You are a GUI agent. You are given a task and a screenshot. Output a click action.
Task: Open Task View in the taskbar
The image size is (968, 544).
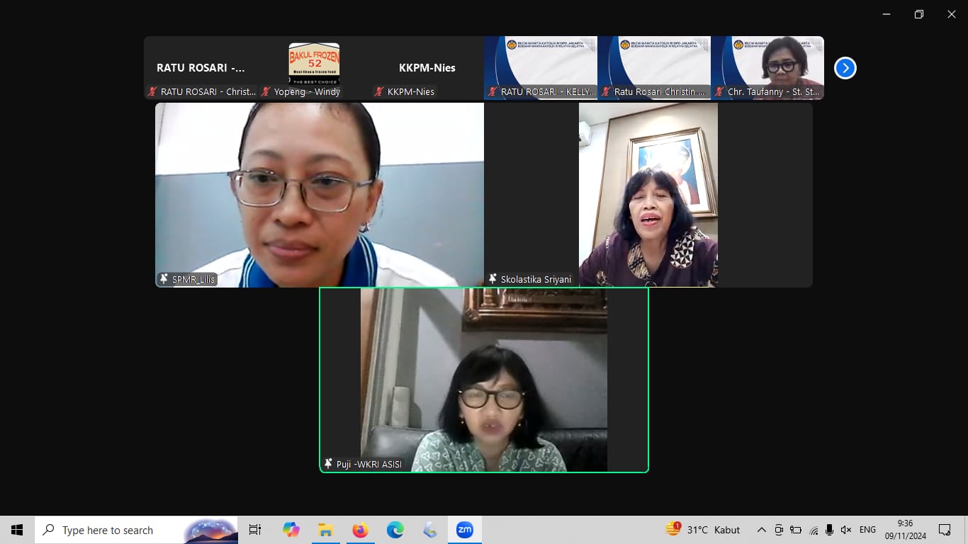coord(255,530)
